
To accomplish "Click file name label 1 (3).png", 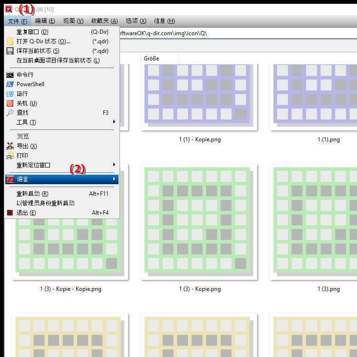I will pyautogui.click(x=328, y=289).
